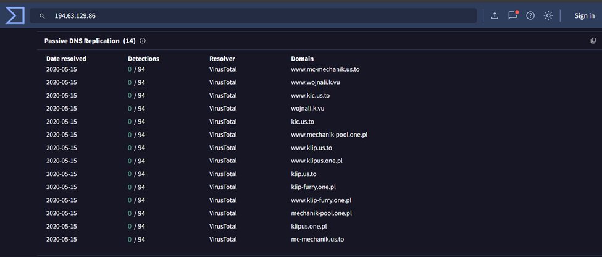Click the date in the www.mc-mechanik.us.to row

(61, 70)
